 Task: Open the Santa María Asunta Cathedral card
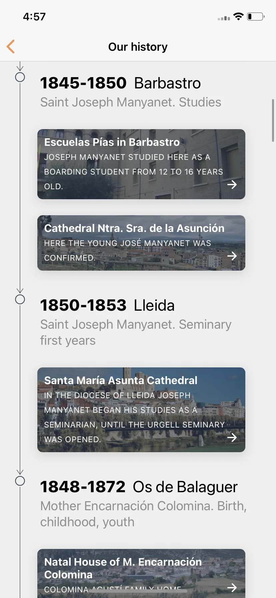[x=141, y=410]
